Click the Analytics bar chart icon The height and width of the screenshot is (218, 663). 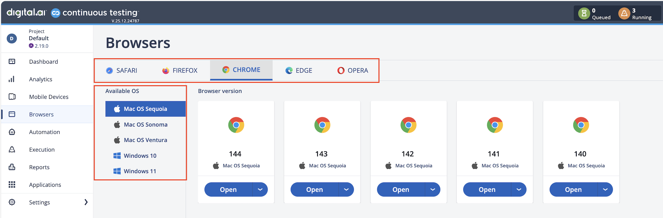pos(12,79)
